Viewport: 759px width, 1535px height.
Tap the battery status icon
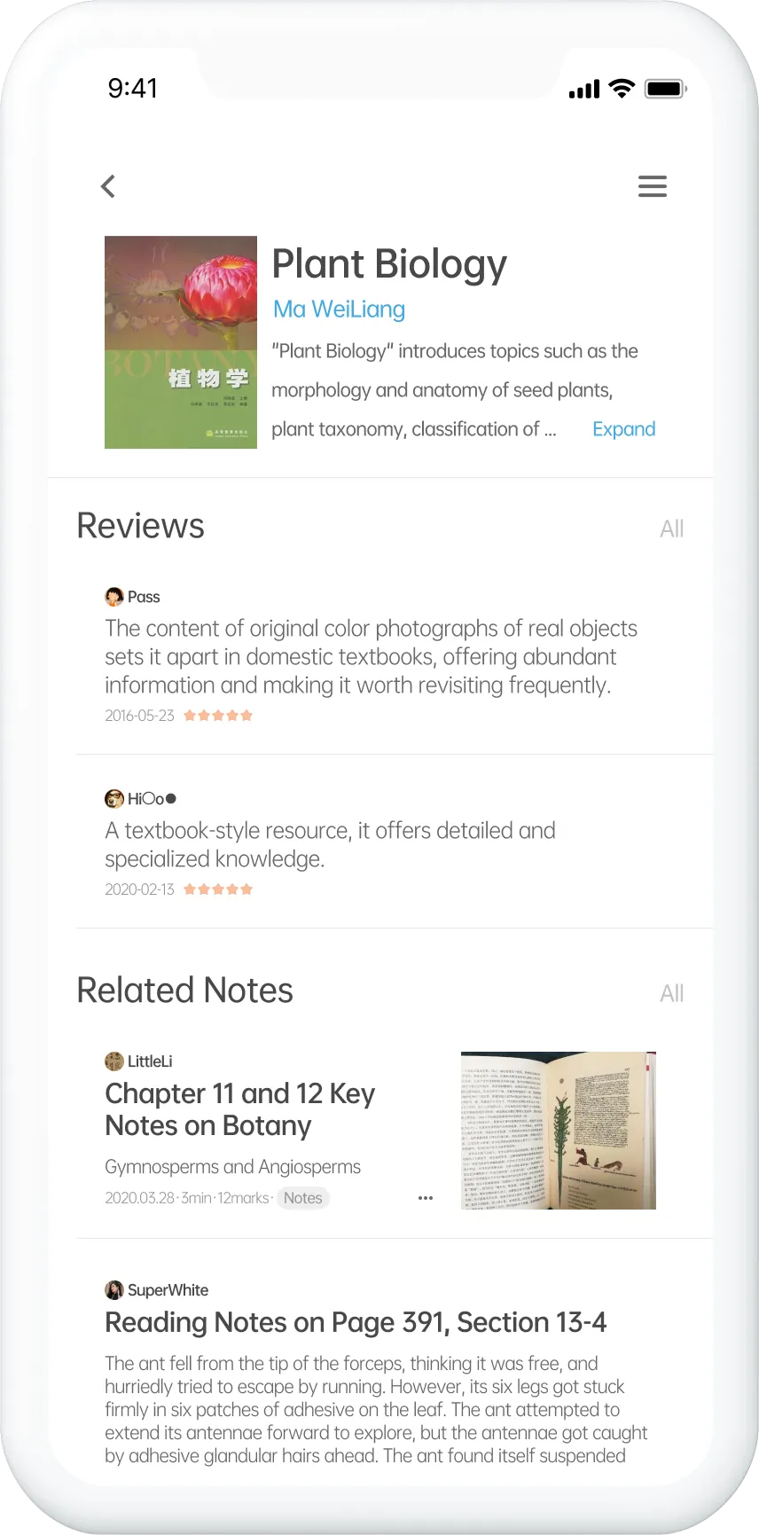[665, 89]
